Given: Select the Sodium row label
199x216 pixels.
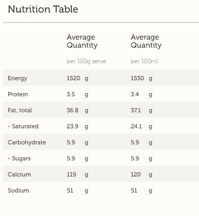Looking at the screenshot, I should click(x=18, y=190).
